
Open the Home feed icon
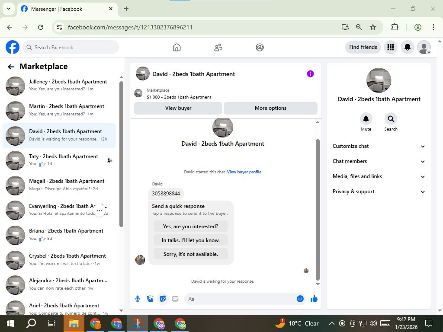pyautogui.click(x=177, y=48)
